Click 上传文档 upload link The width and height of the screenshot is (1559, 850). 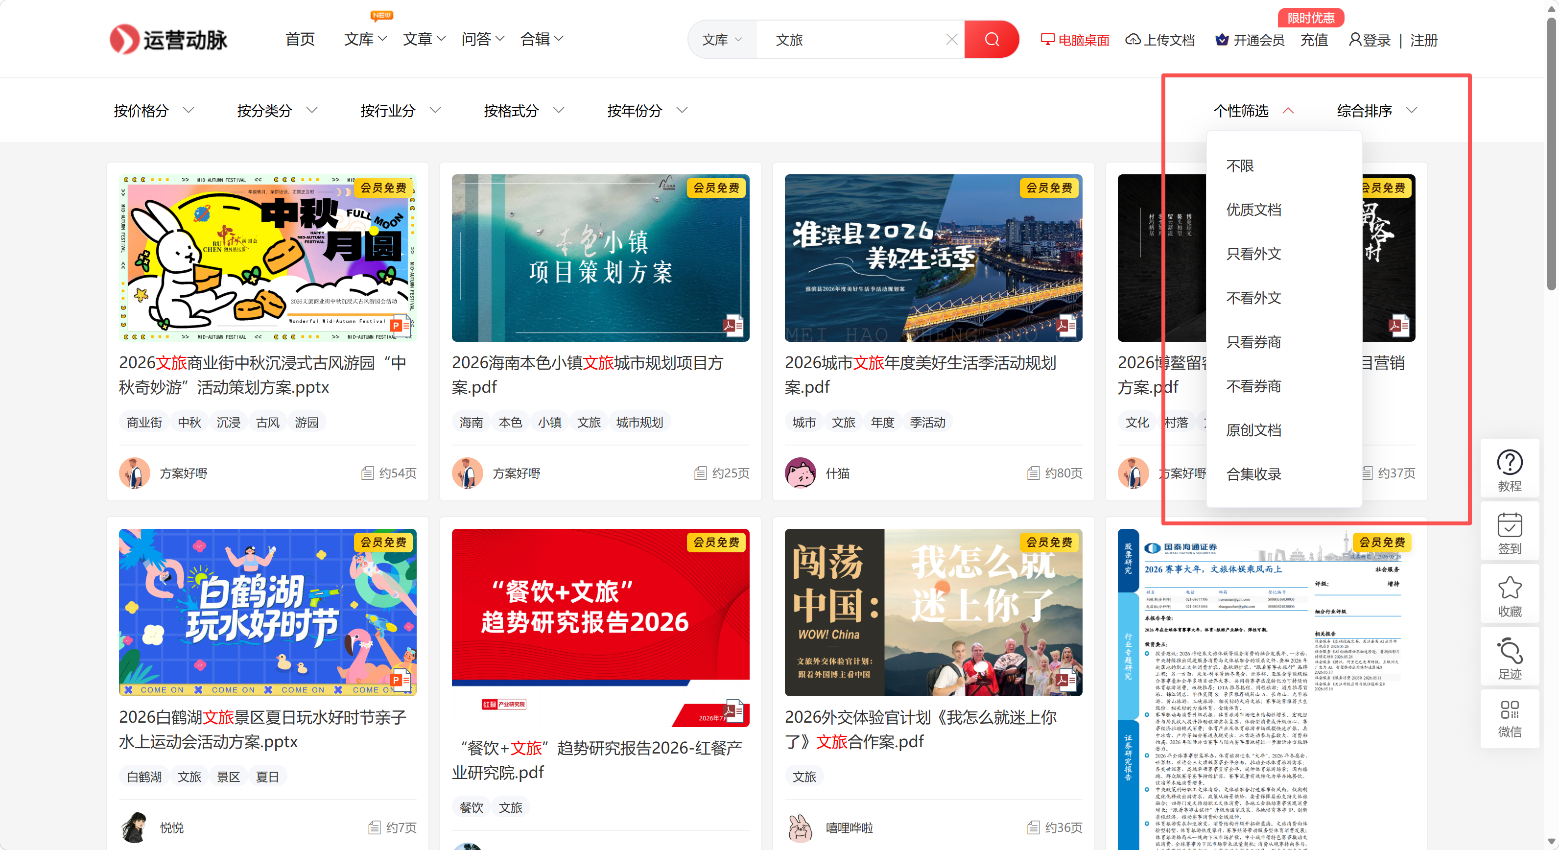[1159, 40]
